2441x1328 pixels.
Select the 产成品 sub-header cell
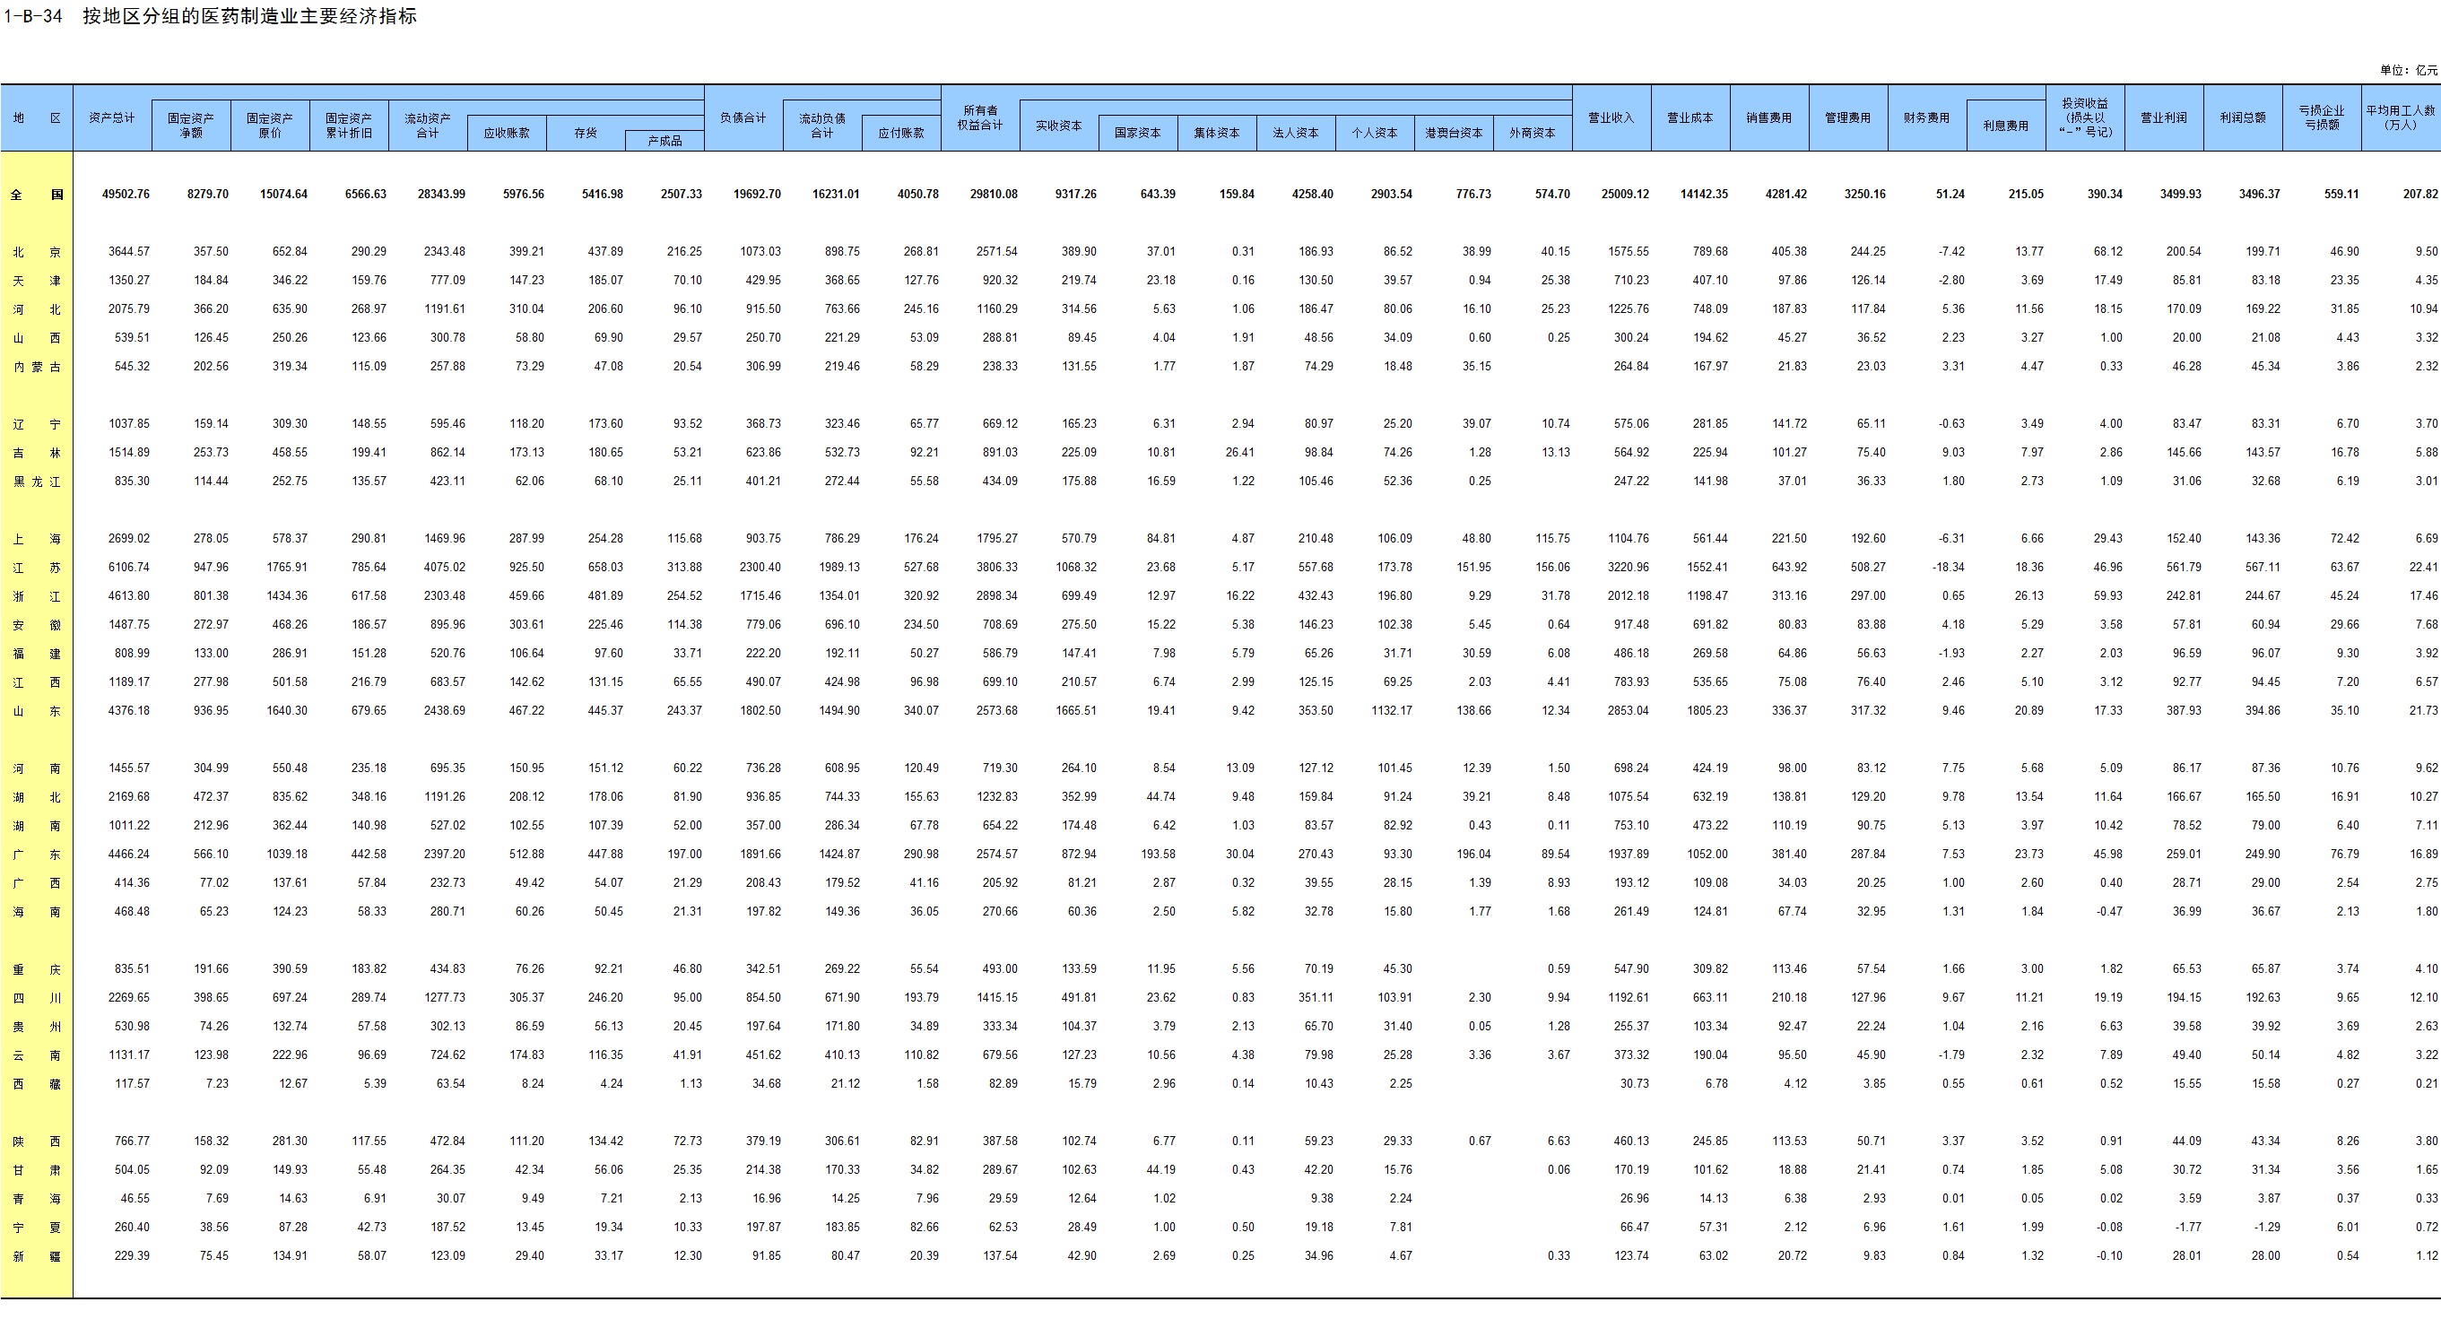point(665,140)
